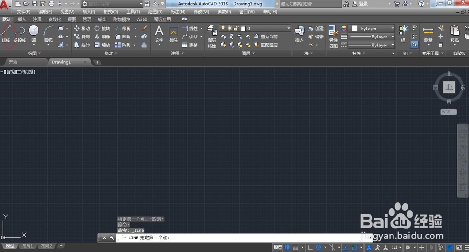469x252 pixels.
Task: Click the WCS coordinate system button
Action: click(x=448, y=112)
